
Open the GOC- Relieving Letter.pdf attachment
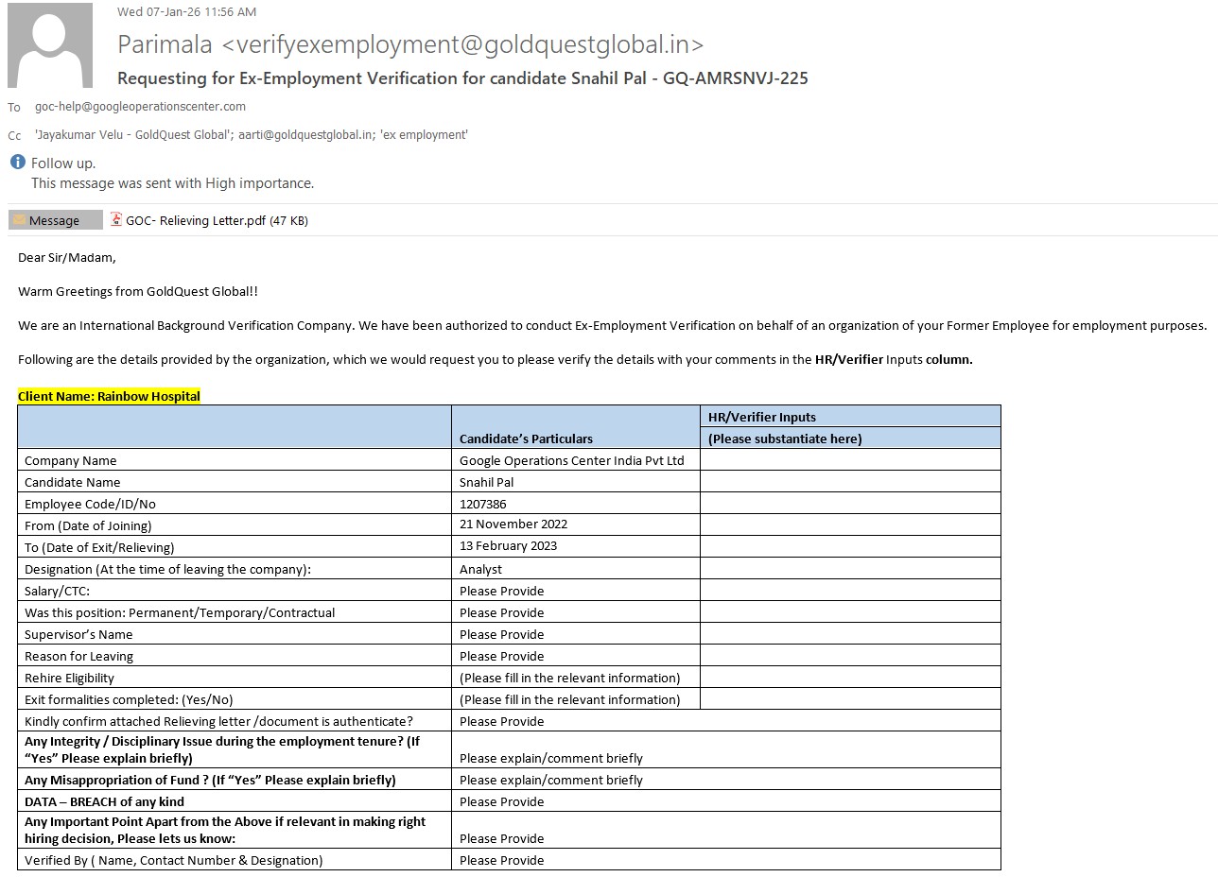tap(209, 220)
